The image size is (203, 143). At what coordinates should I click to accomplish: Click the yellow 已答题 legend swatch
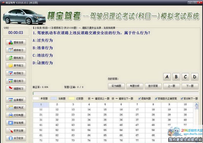[71, 98]
